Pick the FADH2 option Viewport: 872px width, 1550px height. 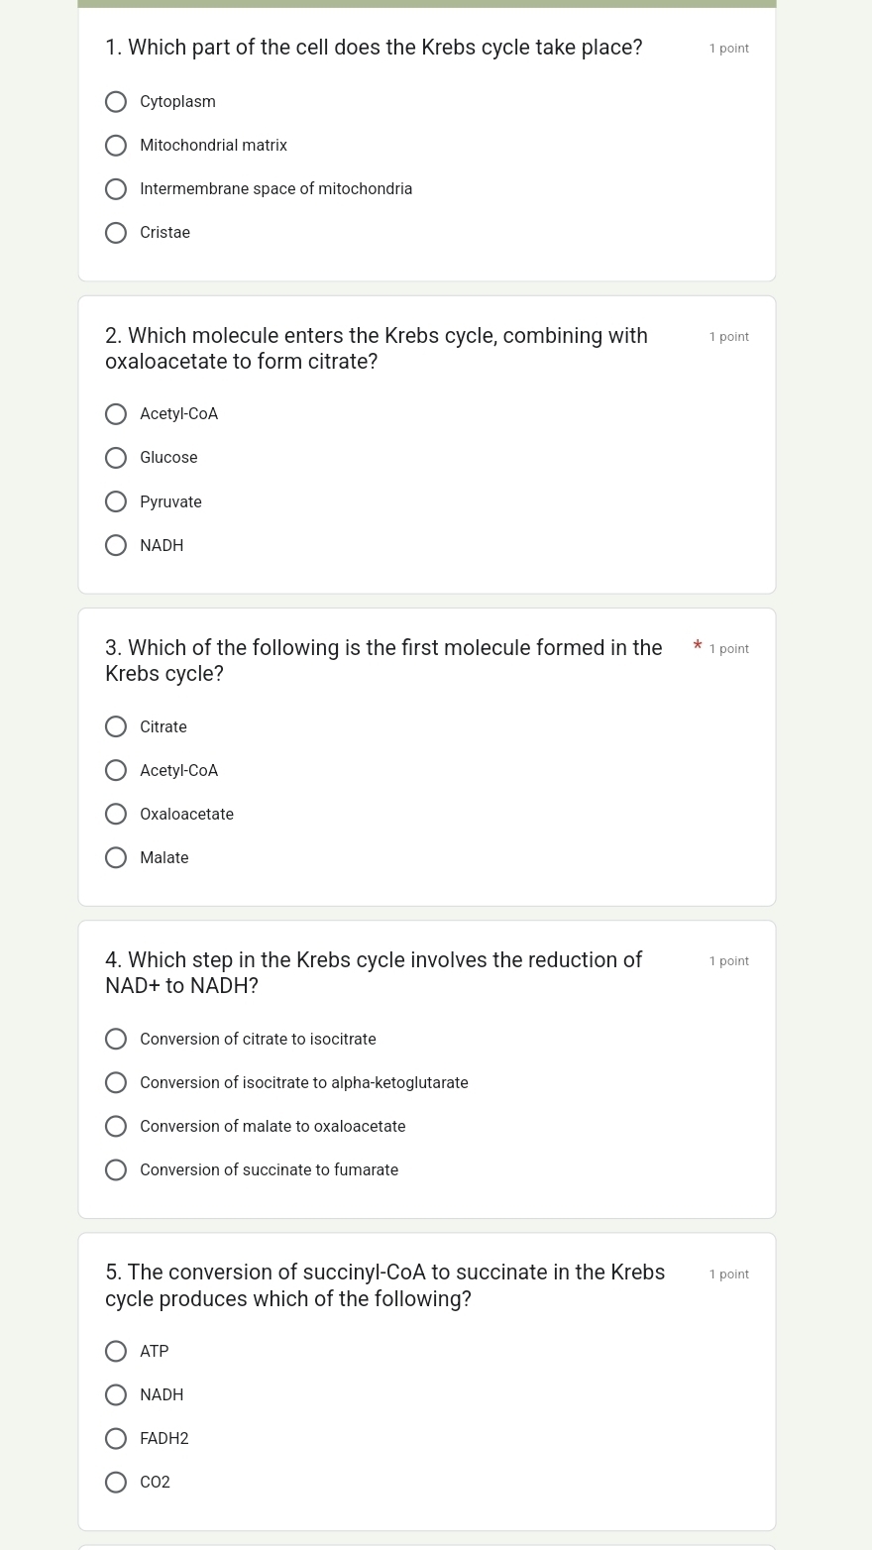tap(116, 1439)
